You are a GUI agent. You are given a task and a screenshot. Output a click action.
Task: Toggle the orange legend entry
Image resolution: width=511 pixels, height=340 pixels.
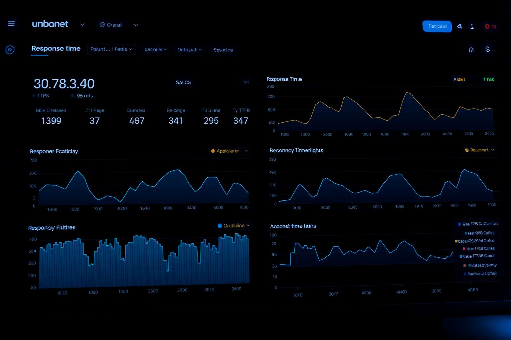pos(480,266)
